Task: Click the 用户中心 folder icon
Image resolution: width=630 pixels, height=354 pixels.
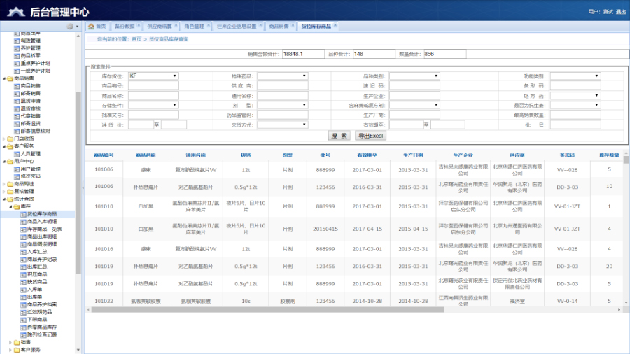Action: 9,162
